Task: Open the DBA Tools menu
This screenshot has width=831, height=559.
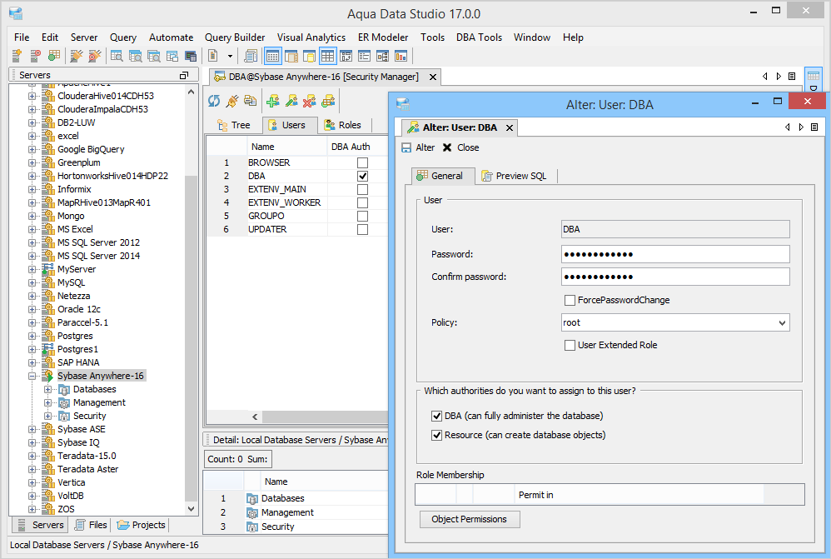Action: click(x=479, y=37)
